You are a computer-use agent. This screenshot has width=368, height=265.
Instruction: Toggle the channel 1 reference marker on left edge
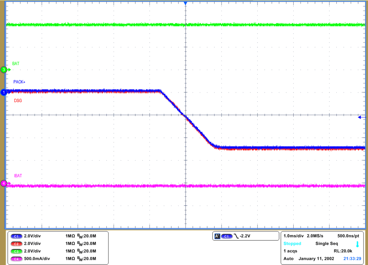point(3,93)
